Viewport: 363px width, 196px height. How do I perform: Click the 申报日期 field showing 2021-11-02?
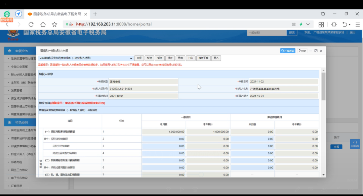284,82
